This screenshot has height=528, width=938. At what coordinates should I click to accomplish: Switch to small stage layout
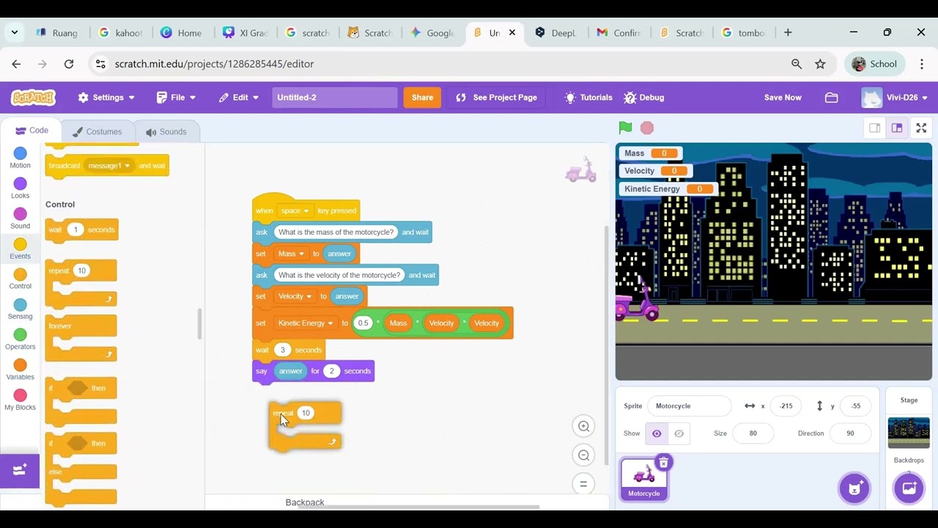[x=874, y=128]
